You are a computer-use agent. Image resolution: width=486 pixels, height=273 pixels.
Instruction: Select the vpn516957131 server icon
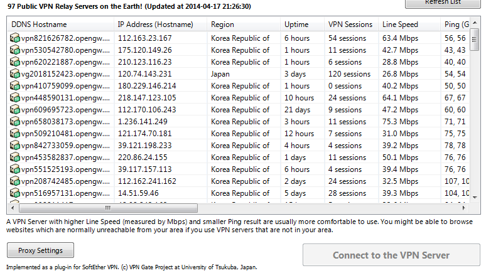coord(15,193)
